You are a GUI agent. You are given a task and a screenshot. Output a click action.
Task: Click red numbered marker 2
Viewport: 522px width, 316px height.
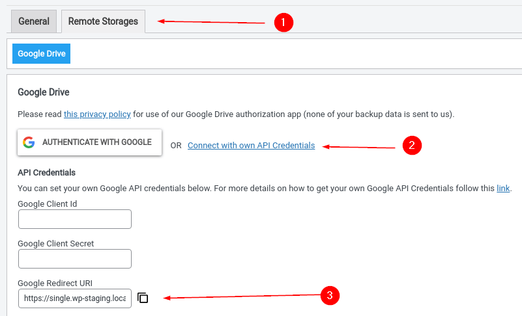tap(412, 145)
